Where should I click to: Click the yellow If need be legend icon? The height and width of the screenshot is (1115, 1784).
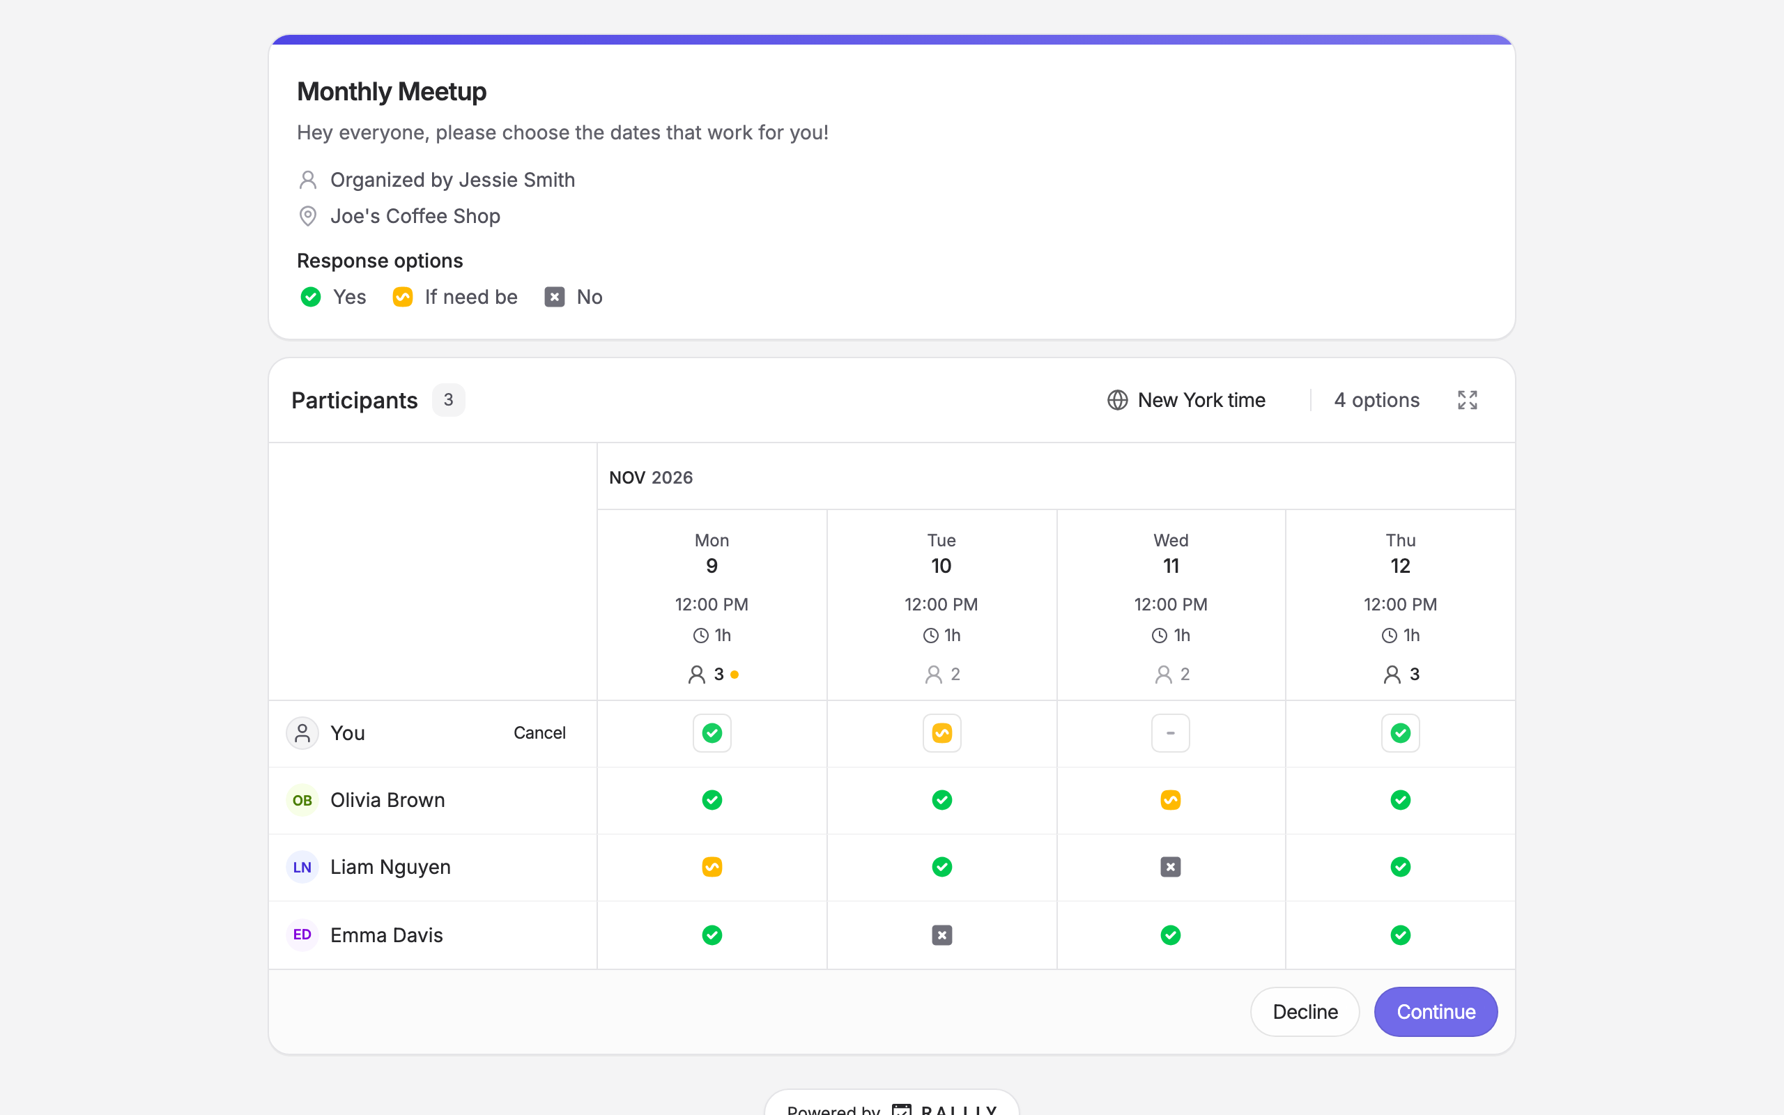(x=403, y=297)
